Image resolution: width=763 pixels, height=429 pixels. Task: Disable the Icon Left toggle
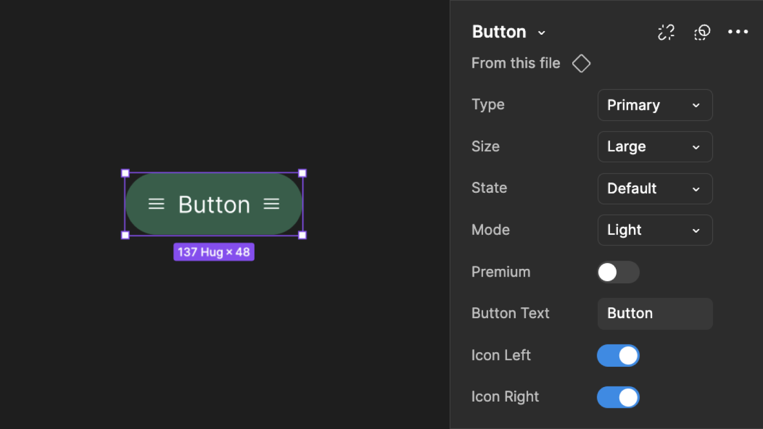pos(618,355)
